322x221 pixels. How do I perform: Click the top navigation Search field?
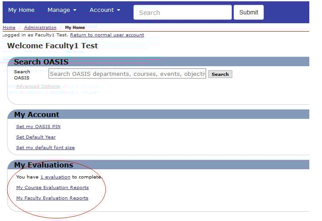tap(182, 12)
